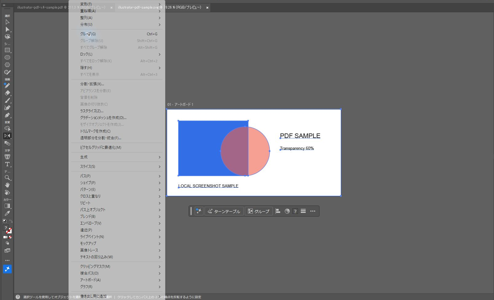Select the Curvature pen tool
Image resolution: width=494 pixels, height=300 pixels.
pyautogui.click(x=7, y=108)
